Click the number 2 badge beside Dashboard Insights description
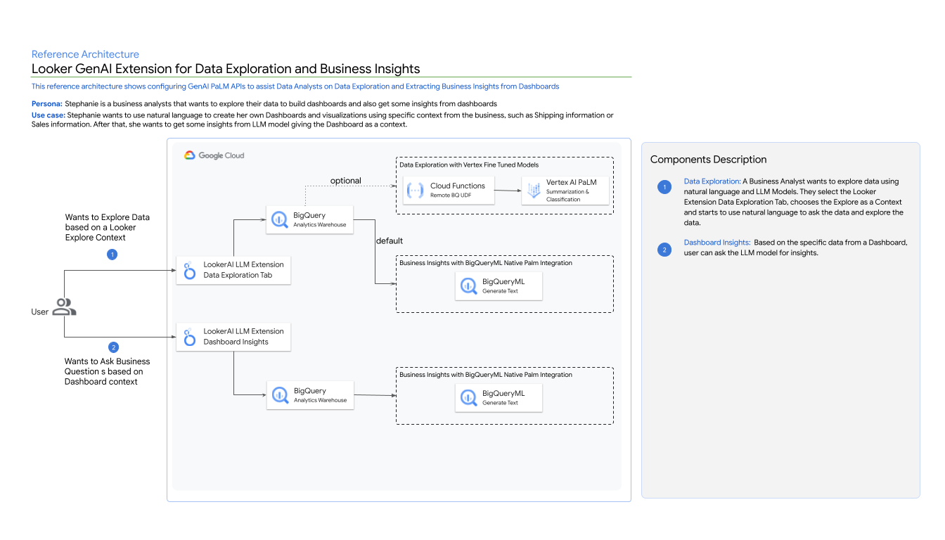Screen dimensions: 945x540 (664, 249)
